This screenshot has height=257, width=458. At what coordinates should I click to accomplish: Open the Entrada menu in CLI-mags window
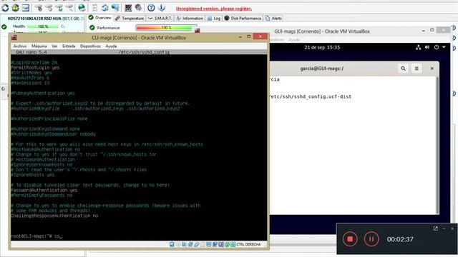(x=69, y=46)
